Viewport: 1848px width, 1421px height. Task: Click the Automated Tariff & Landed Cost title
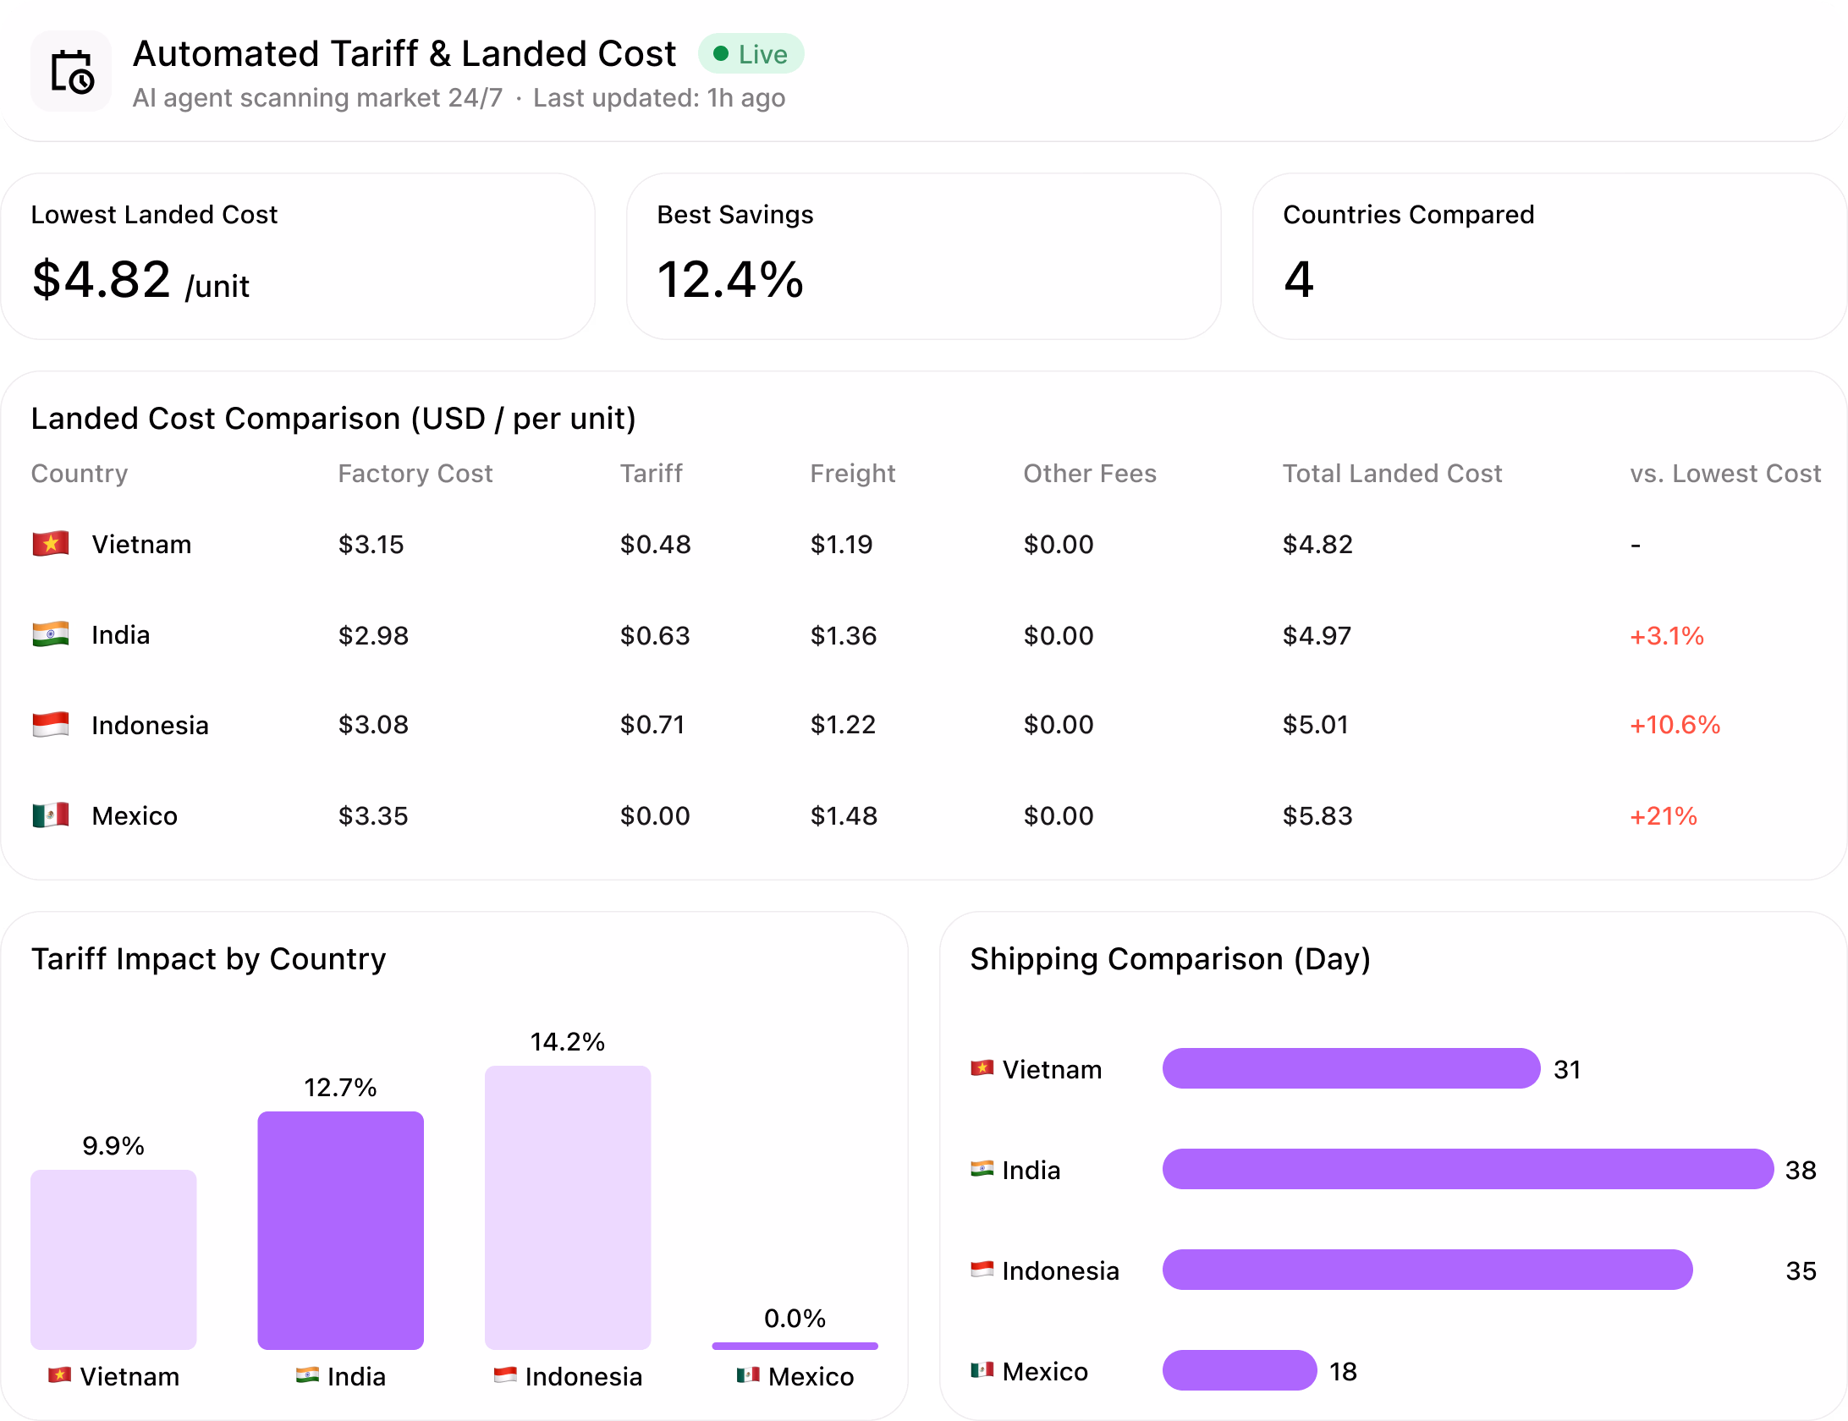click(x=404, y=53)
